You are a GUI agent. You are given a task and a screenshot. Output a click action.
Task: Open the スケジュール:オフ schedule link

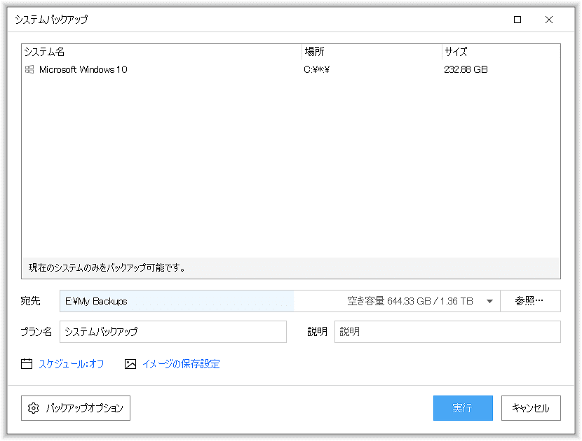pyautogui.click(x=71, y=364)
